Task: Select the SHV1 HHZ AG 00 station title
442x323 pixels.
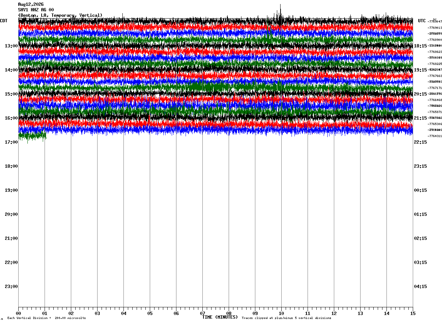Action: coord(36,10)
